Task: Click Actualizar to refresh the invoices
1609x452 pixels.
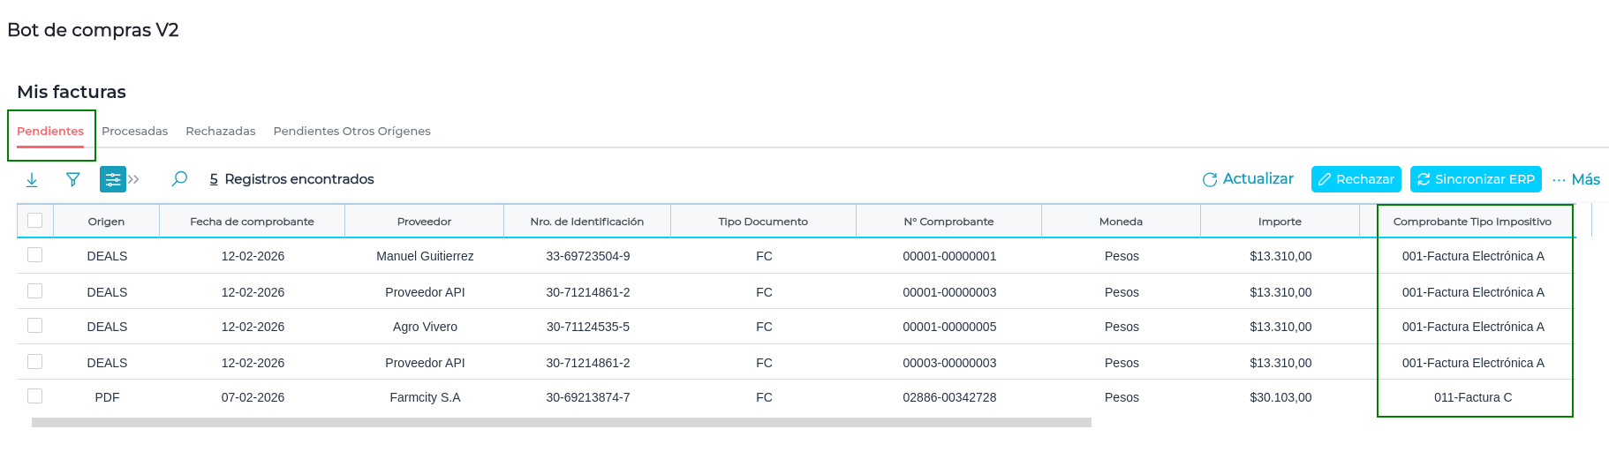Action: pos(1247,179)
